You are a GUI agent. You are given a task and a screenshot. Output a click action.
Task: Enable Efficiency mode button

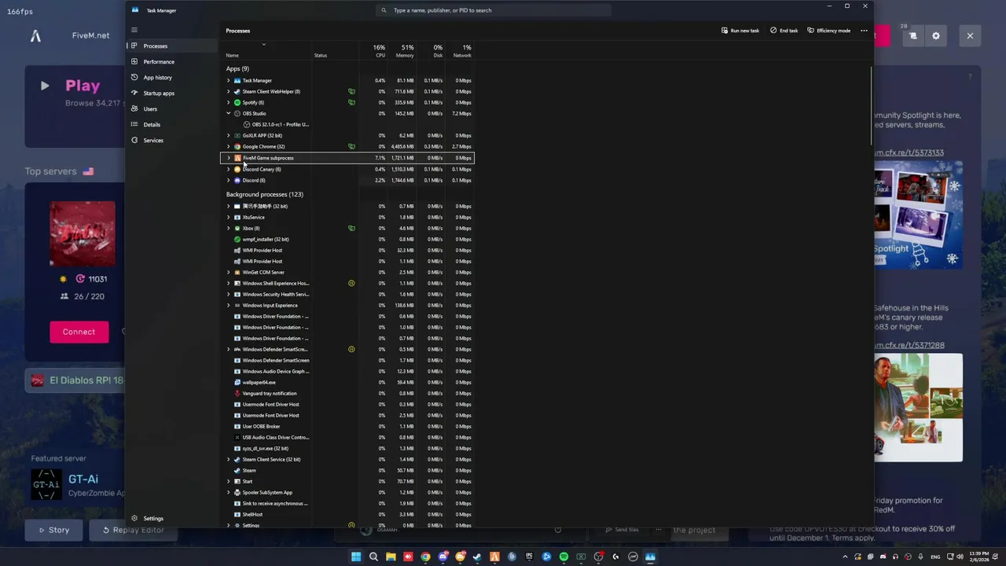[828, 31]
